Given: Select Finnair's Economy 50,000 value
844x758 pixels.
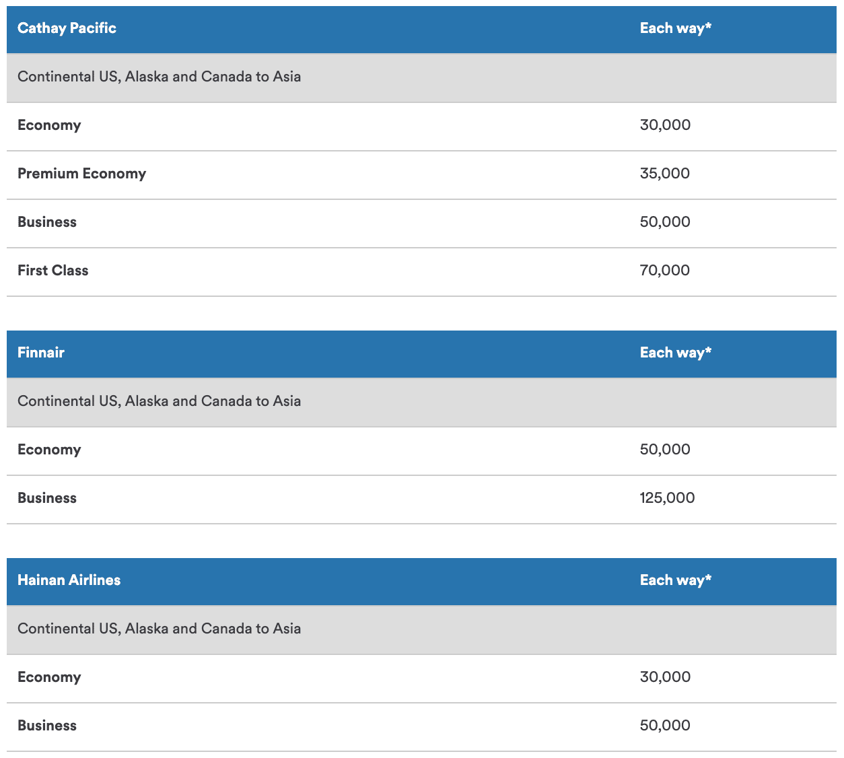Looking at the screenshot, I should [664, 450].
